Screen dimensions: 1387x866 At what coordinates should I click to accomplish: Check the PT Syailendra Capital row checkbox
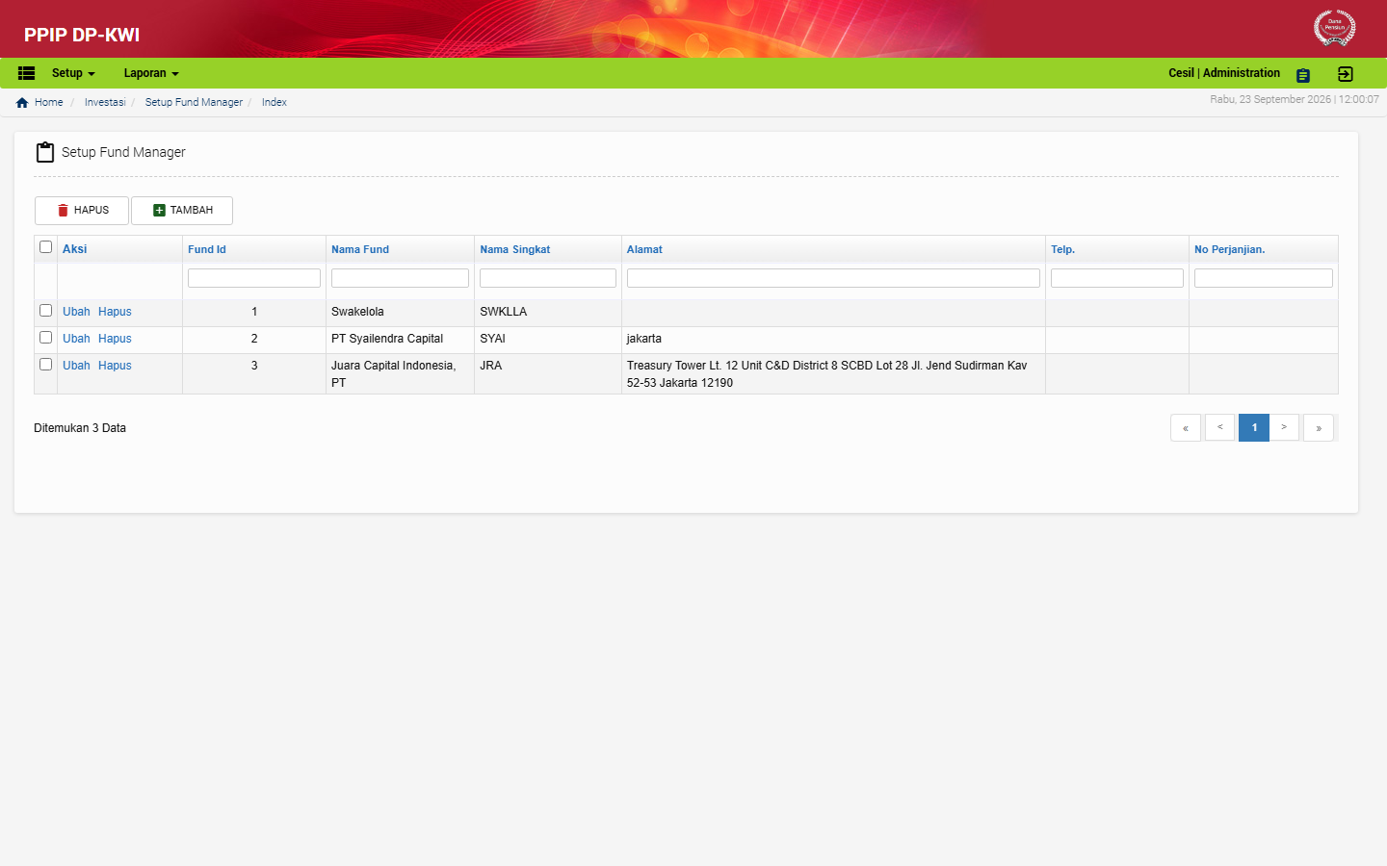[45, 338]
